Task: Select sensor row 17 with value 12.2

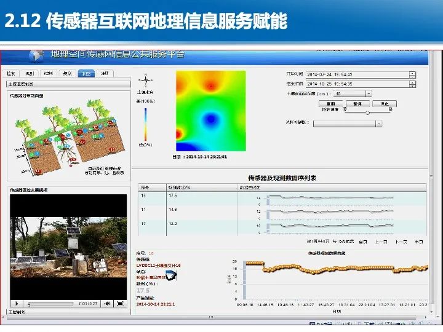Action: (x=282, y=227)
